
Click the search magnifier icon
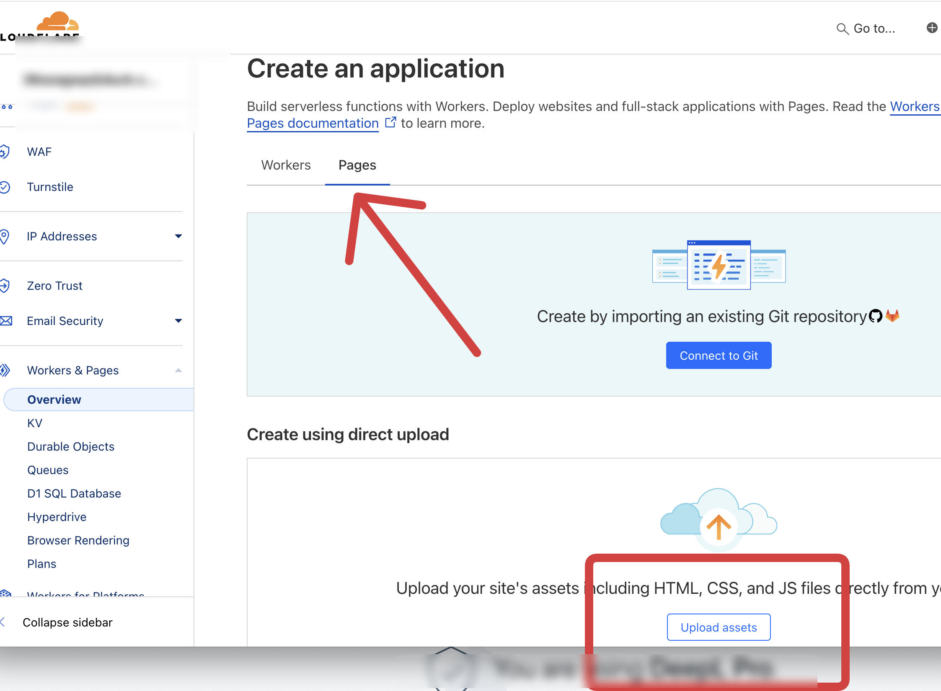[x=842, y=28]
